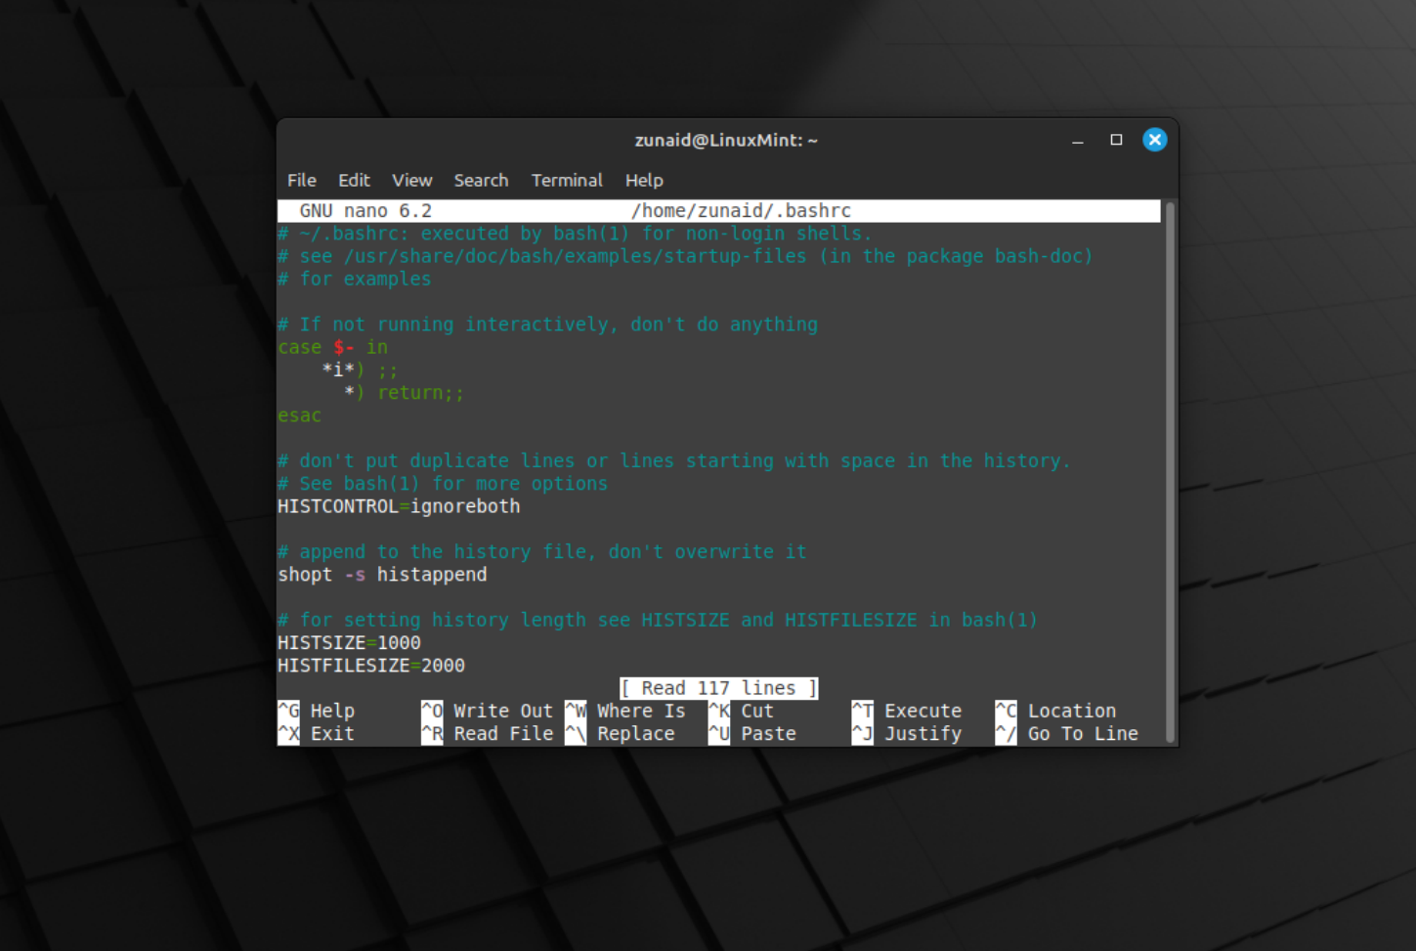Click the ^U Paste shortcut
This screenshot has width=1416, height=951.
[751, 733]
